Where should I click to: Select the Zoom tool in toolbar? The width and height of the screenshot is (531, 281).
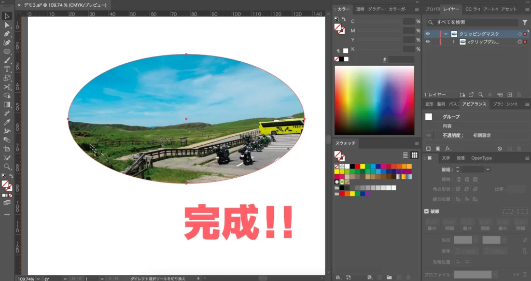tap(7, 166)
